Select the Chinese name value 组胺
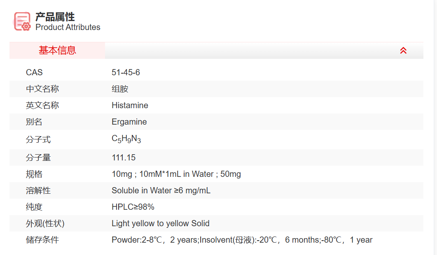 (x=120, y=89)
